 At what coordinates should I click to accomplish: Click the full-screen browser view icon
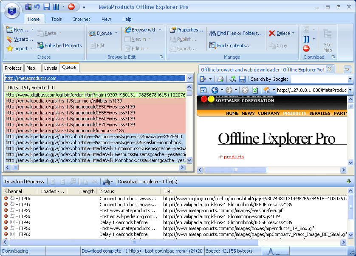pos(203,90)
